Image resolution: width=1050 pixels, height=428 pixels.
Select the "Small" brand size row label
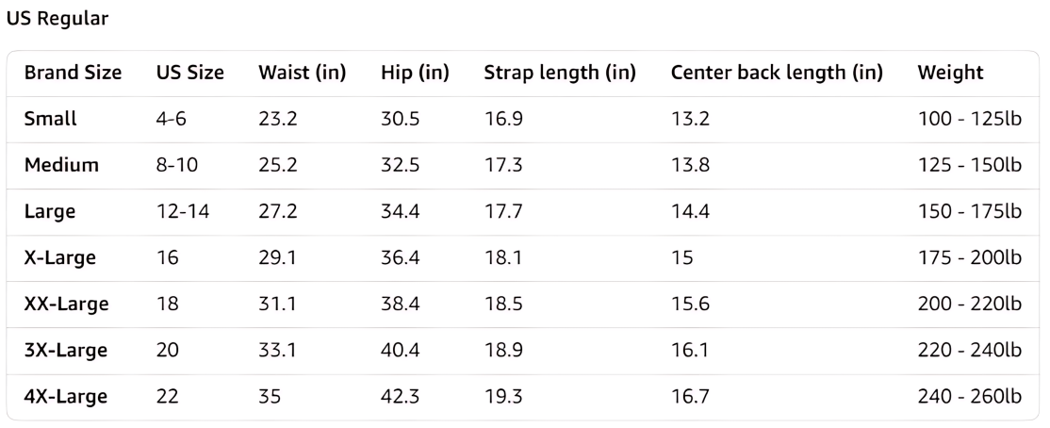(x=51, y=119)
